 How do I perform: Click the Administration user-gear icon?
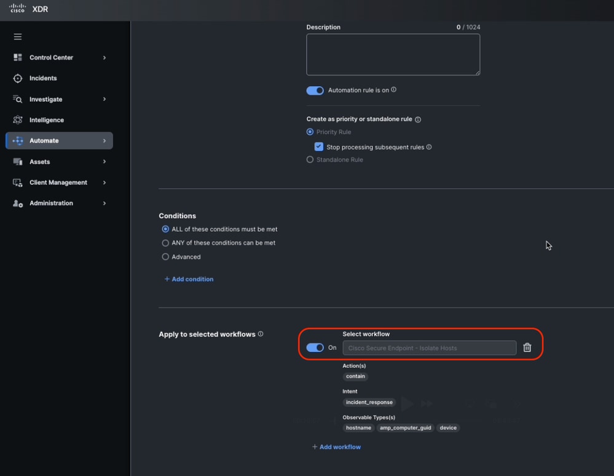(x=18, y=204)
